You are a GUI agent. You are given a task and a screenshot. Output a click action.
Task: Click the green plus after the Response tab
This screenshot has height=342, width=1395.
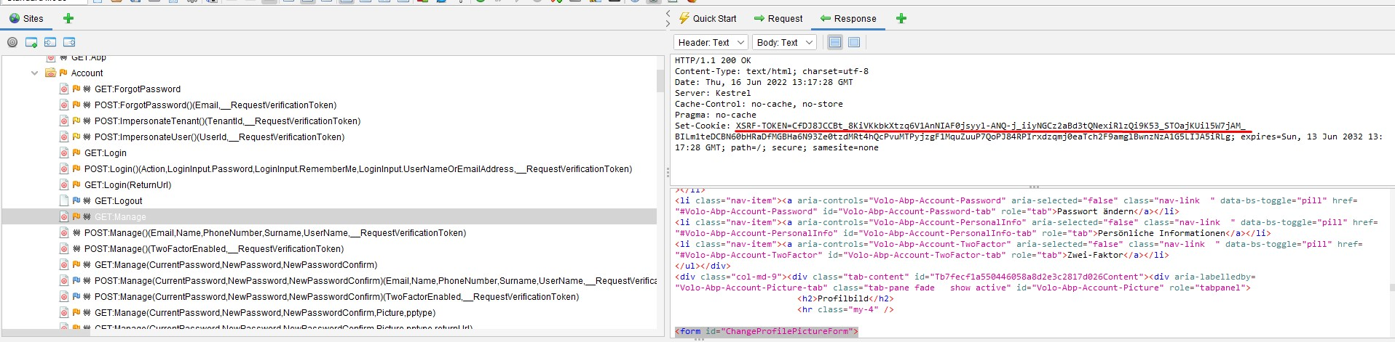[901, 19]
